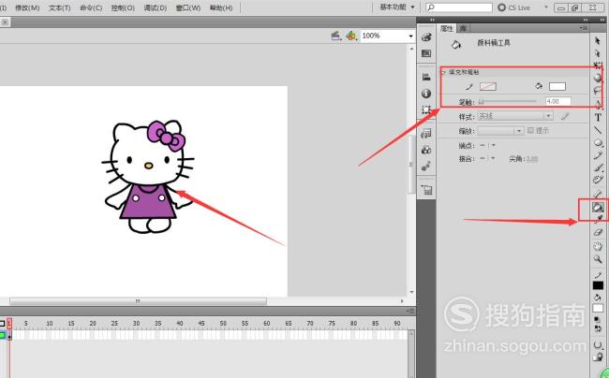Switch to the 库 panel tab
The image size is (609, 378).
[463, 29]
